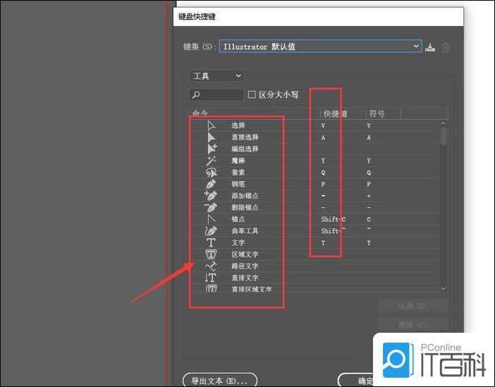Select the 删除锚点 command label

point(245,207)
